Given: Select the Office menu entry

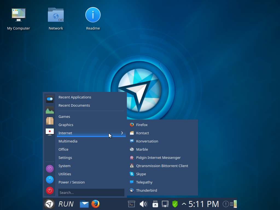Looking at the screenshot, I should click(x=63, y=149).
